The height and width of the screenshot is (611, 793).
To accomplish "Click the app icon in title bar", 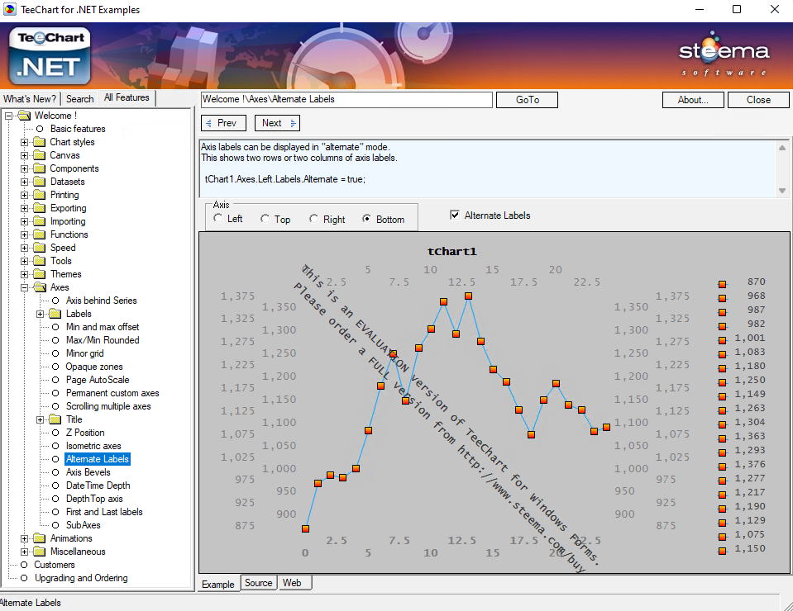I will (x=10, y=9).
